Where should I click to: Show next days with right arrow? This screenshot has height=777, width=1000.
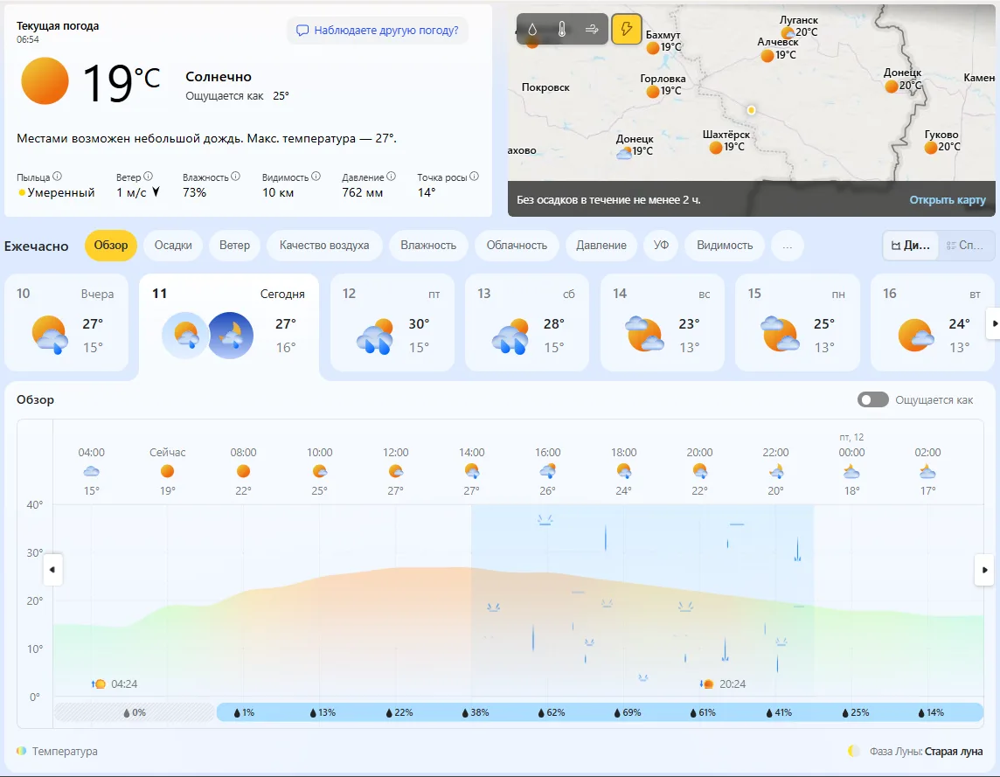click(x=993, y=323)
